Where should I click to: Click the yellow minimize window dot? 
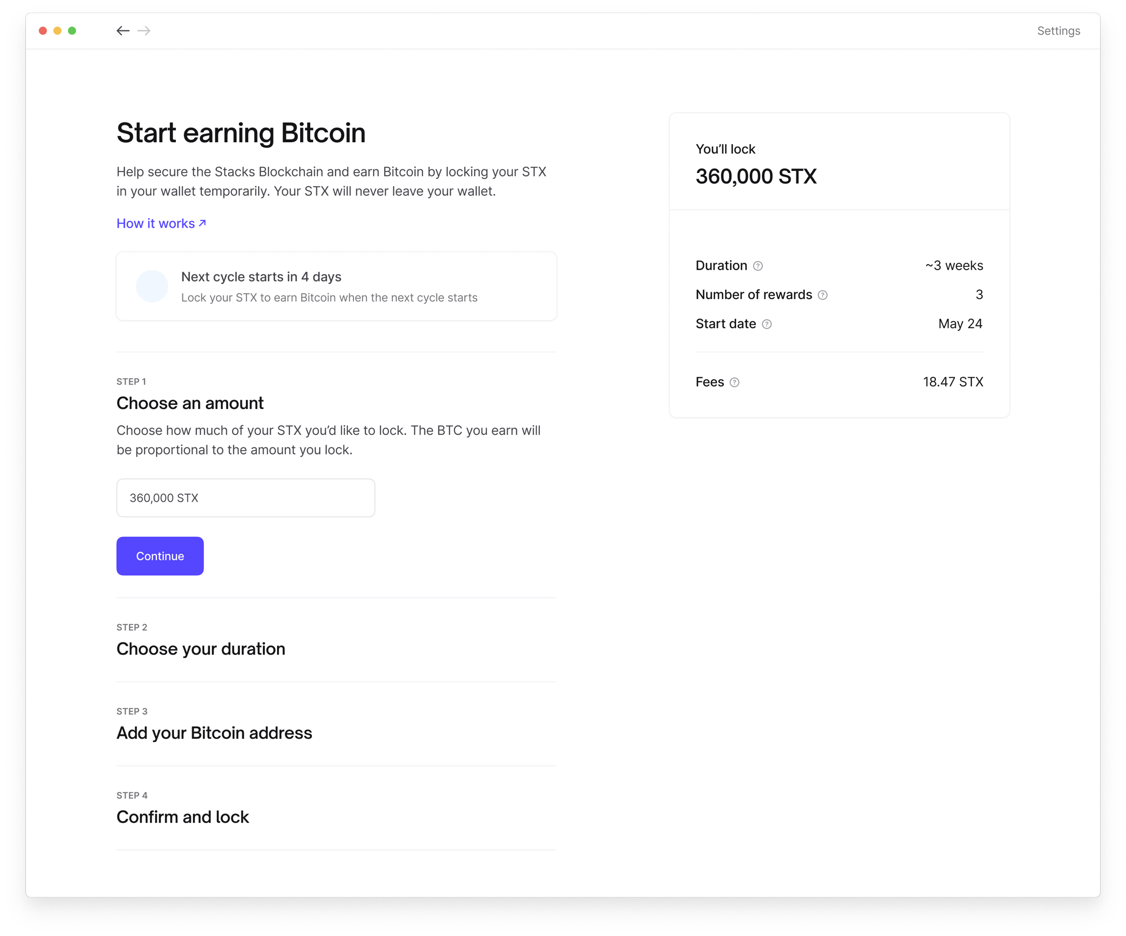pyautogui.click(x=57, y=31)
